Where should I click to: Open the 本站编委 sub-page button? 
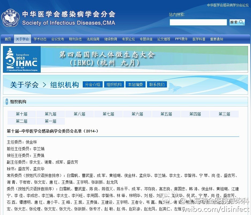136,85
